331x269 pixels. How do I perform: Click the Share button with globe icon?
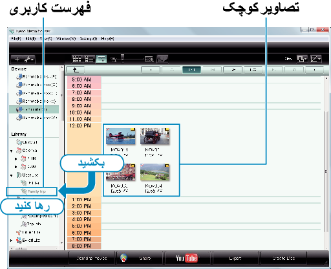click(x=139, y=258)
